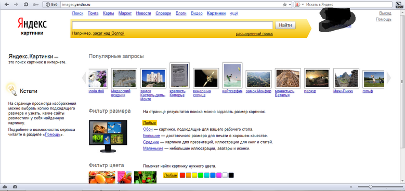Open the Веб security badge in address bar
Image resolution: width=405 pixels, height=191 pixels.
pos(51,4)
